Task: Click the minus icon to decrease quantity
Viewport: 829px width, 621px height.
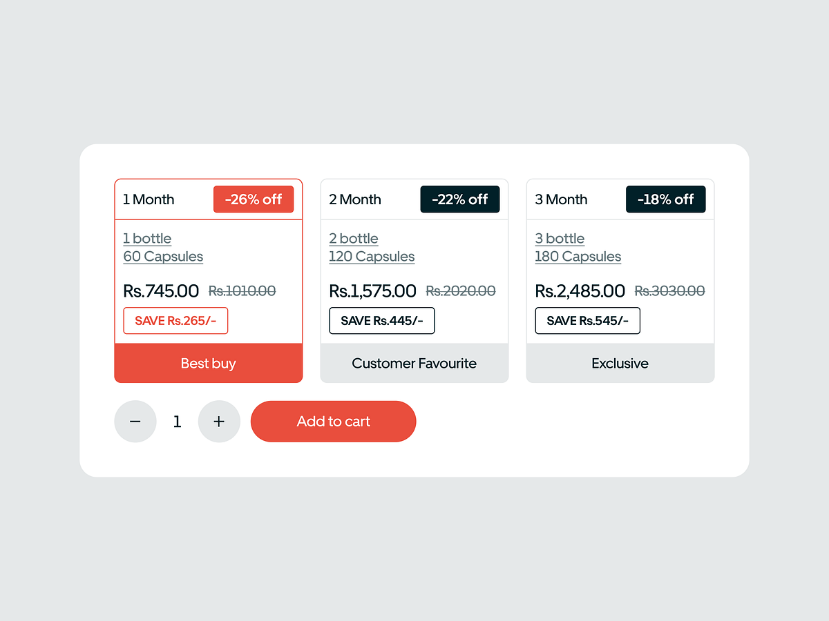Action: click(x=135, y=422)
